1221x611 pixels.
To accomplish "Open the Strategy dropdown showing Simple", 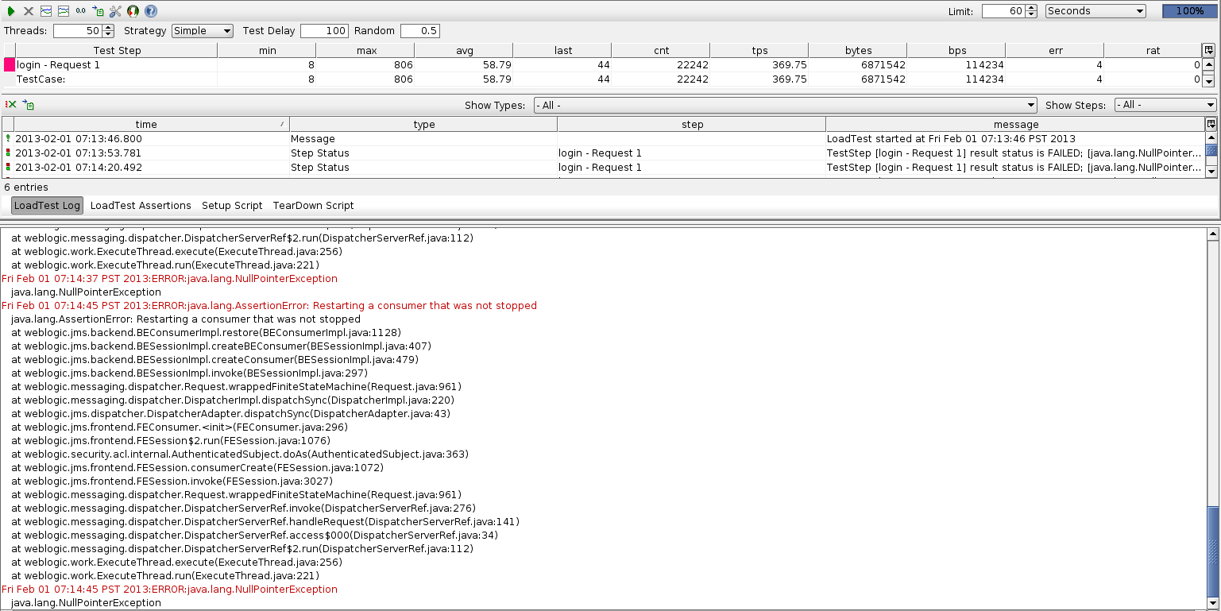I will click(x=203, y=30).
